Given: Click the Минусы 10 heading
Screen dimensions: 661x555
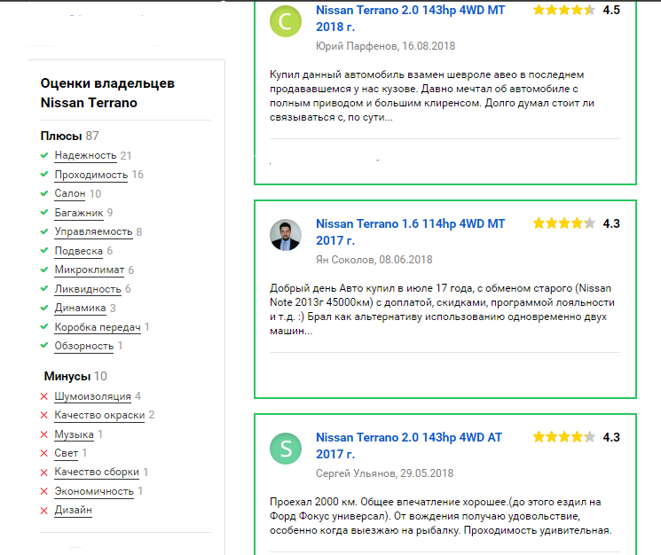Looking at the screenshot, I should [x=75, y=376].
